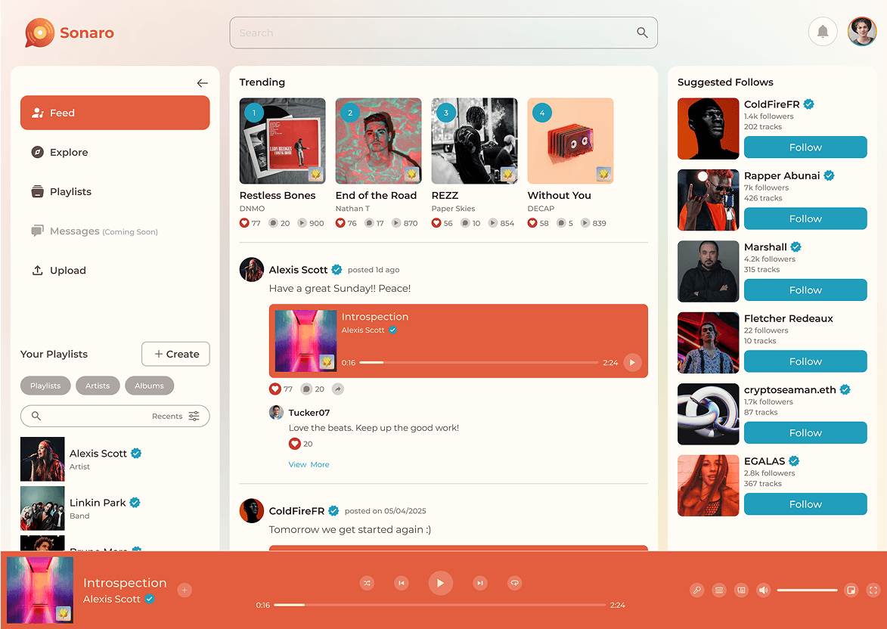887x629 pixels.
Task: Like Restless Bones heart icon
Action: pos(244,223)
